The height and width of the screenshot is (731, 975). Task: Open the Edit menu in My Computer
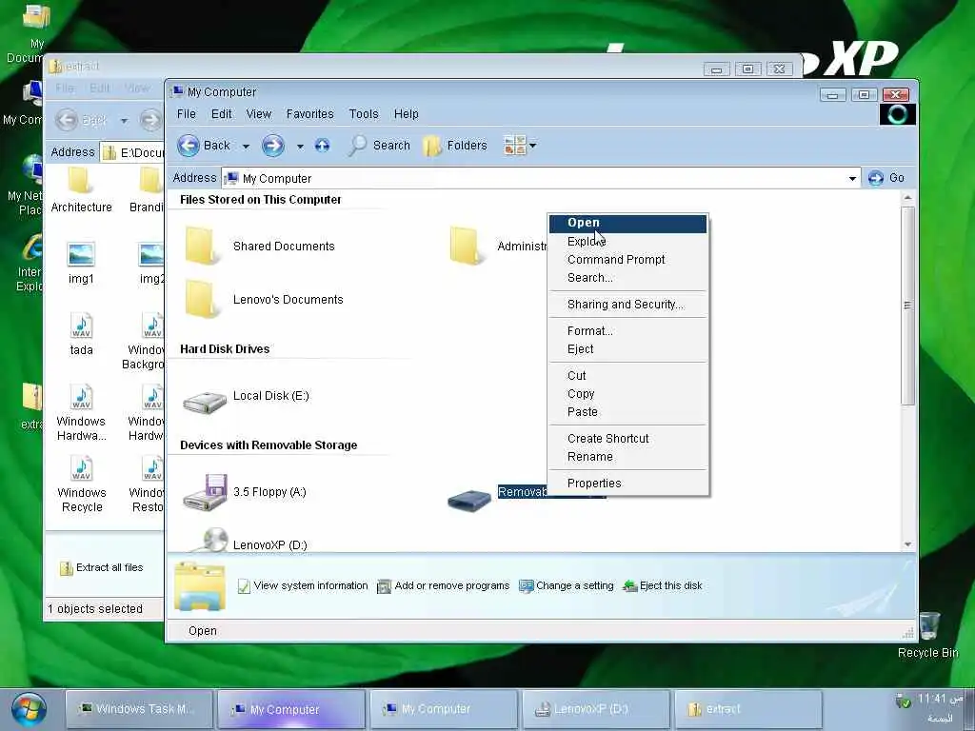pos(221,114)
